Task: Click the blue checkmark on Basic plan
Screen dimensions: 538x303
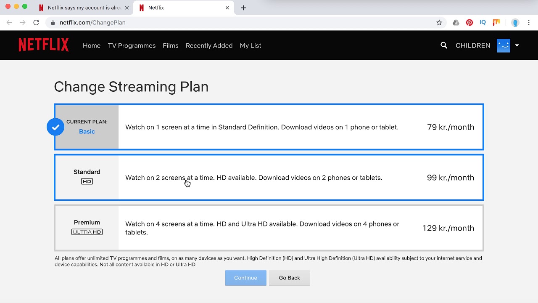Action: [x=55, y=127]
